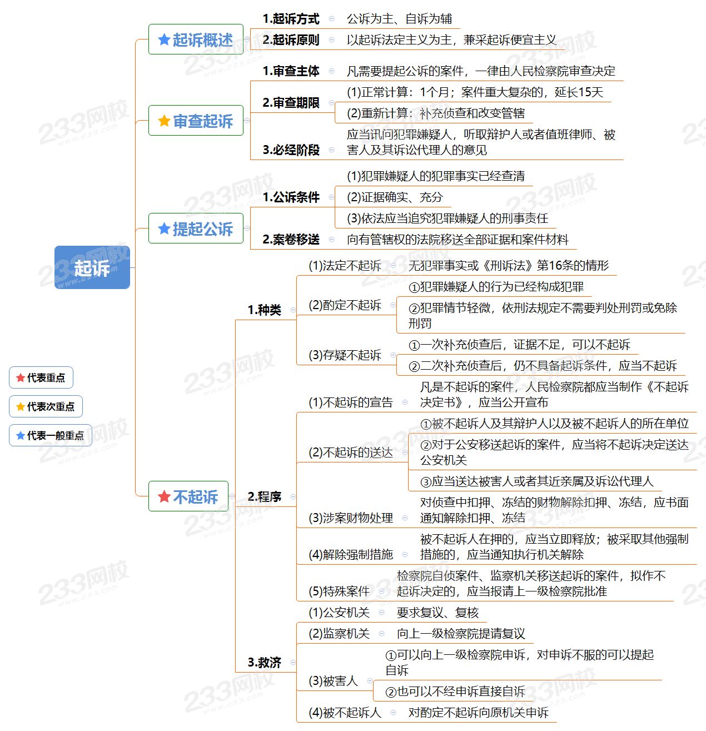The height and width of the screenshot is (731, 706).
Task: Select the (1)法定不起诉 subtopic
Action: click(345, 266)
